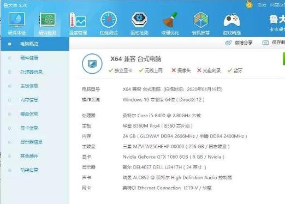The image size is (285, 204).
Task: Click the 光盘刻录 unavailable item
Action: pyautogui.click(x=209, y=70)
